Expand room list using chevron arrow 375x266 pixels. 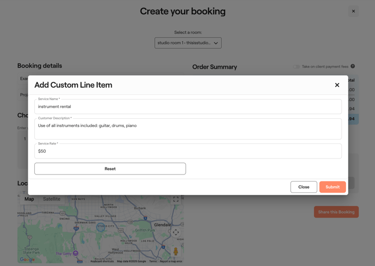click(x=216, y=43)
